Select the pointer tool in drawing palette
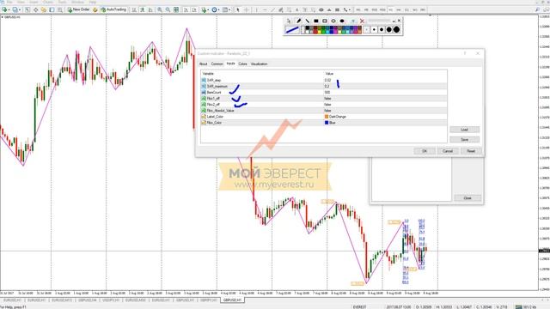Image resolution: width=550 pixels, height=309 pixels. pyautogui.click(x=289, y=21)
